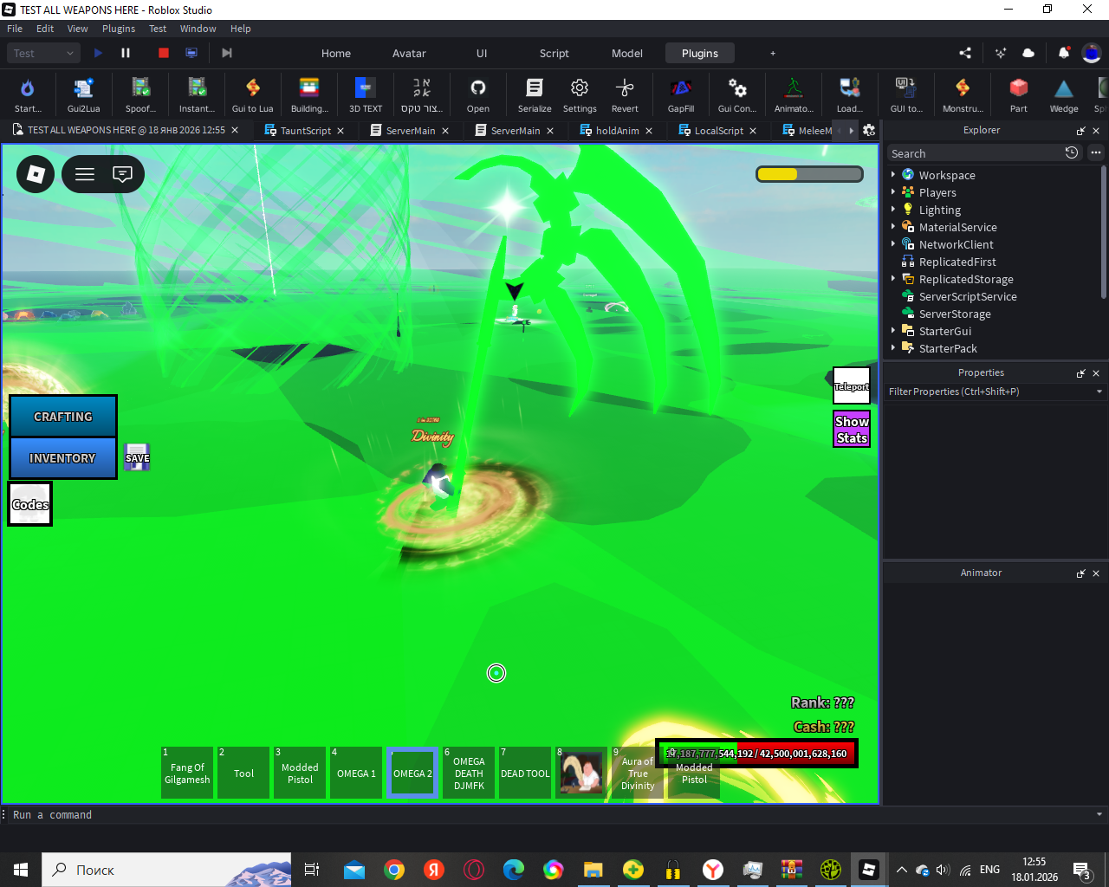Image resolution: width=1109 pixels, height=887 pixels.
Task: Expand the StarterPack node
Action: tap(893, 347)
